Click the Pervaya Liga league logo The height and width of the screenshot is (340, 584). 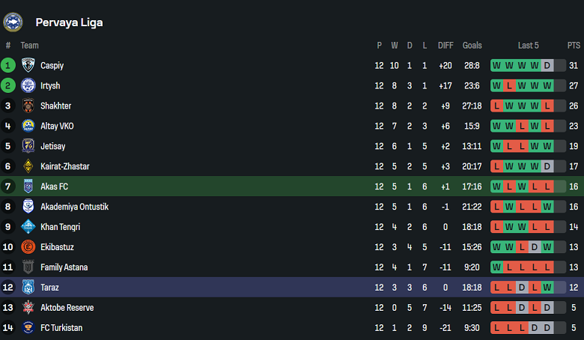[x=13, y=22]
